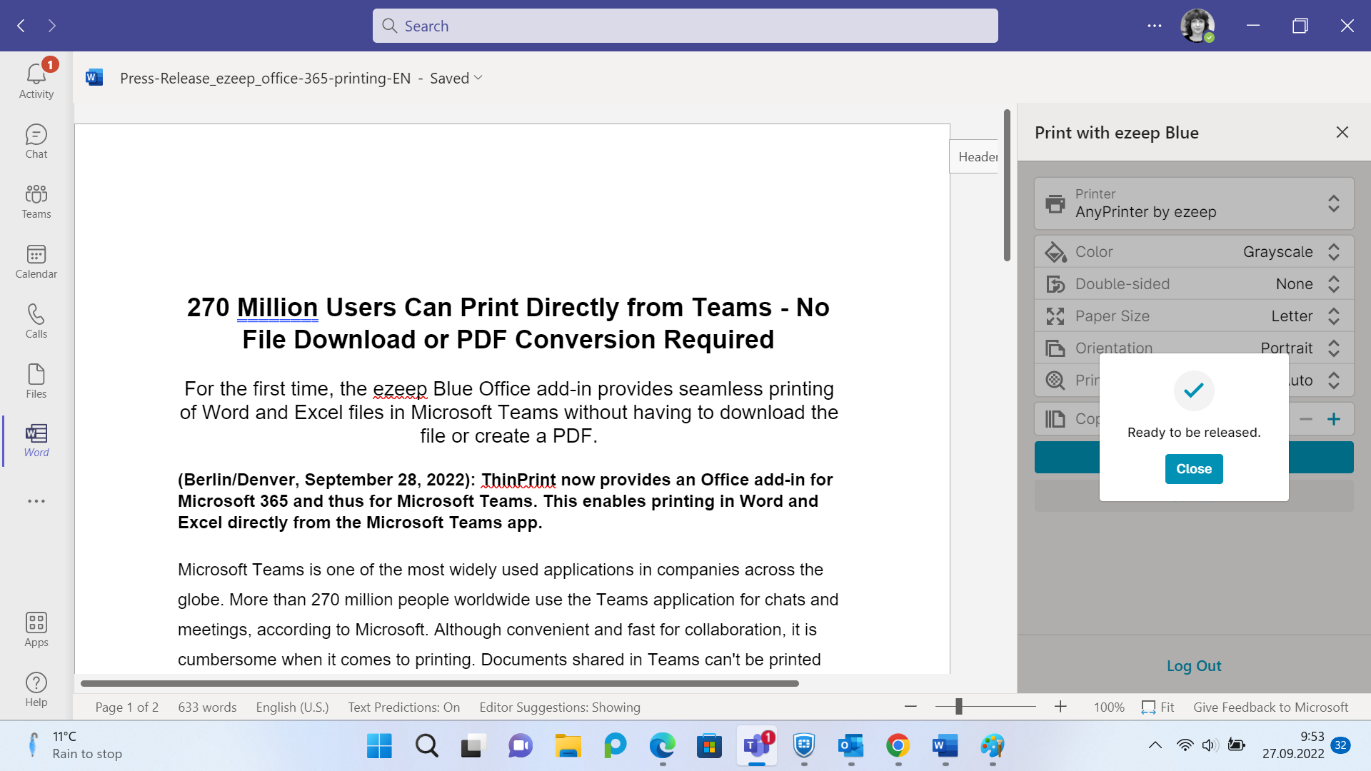This screenshot has height=771, width=1371.
Task: Select the Word app in the sidebar
Action: [36, 440]
